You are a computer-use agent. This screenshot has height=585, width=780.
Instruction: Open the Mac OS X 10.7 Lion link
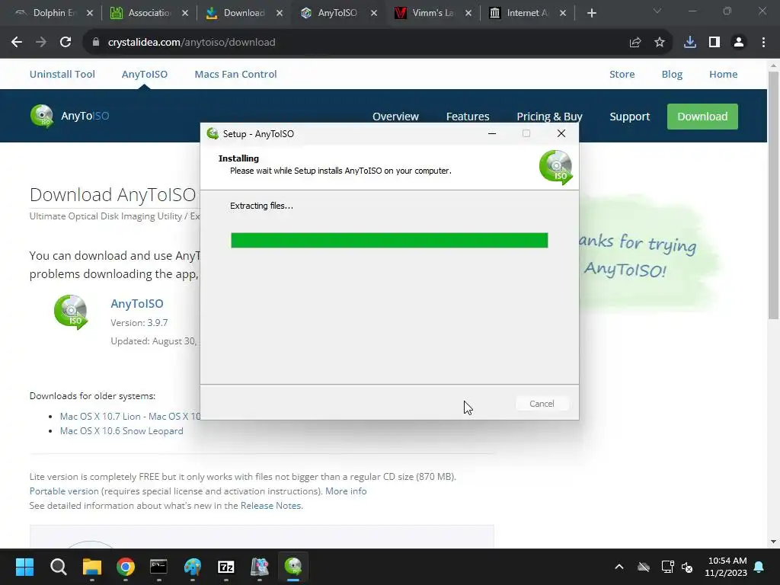129,417
